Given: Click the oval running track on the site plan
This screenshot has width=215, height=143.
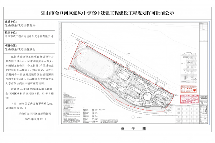Looking at the screenshot, I should point(95,64).
